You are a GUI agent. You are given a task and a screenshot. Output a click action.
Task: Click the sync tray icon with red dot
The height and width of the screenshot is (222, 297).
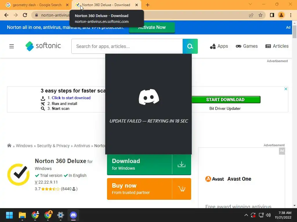pos(253,215)
